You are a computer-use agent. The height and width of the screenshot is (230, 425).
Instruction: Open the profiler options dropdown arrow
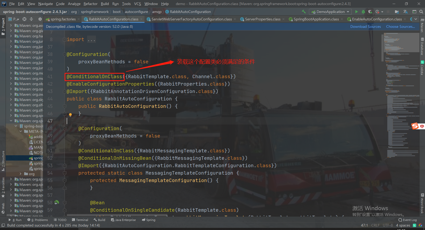click(382, 12)
